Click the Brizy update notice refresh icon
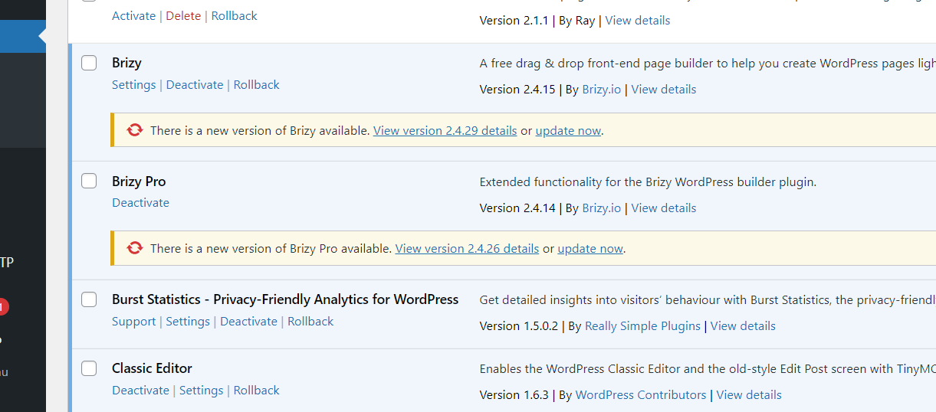This screenshot has width=936, height=412. click(x=135, y=130)
